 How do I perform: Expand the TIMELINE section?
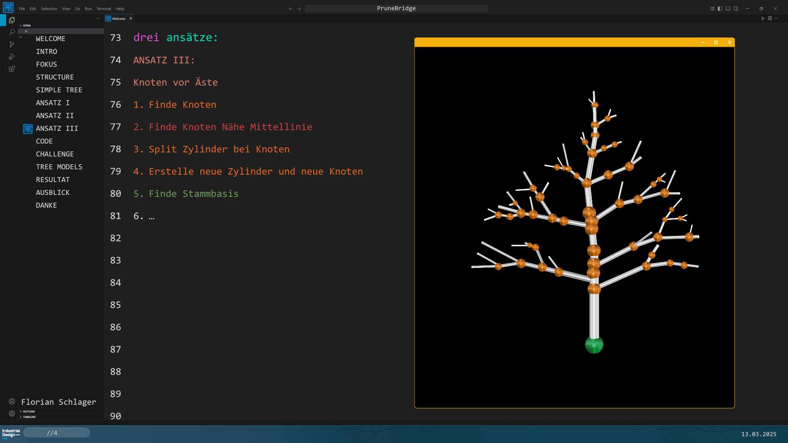pos(29,417)
